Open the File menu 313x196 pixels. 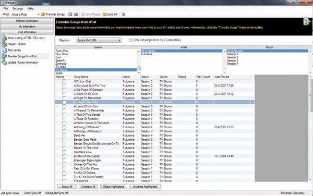click(6, 8)
